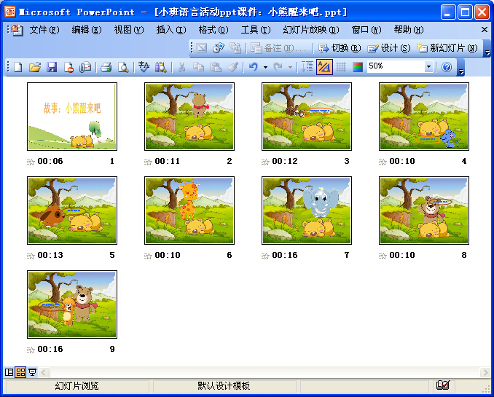Open the 工具(T) menu
The height and width of the screenshot is (397, 494).
tap(256, 30)
